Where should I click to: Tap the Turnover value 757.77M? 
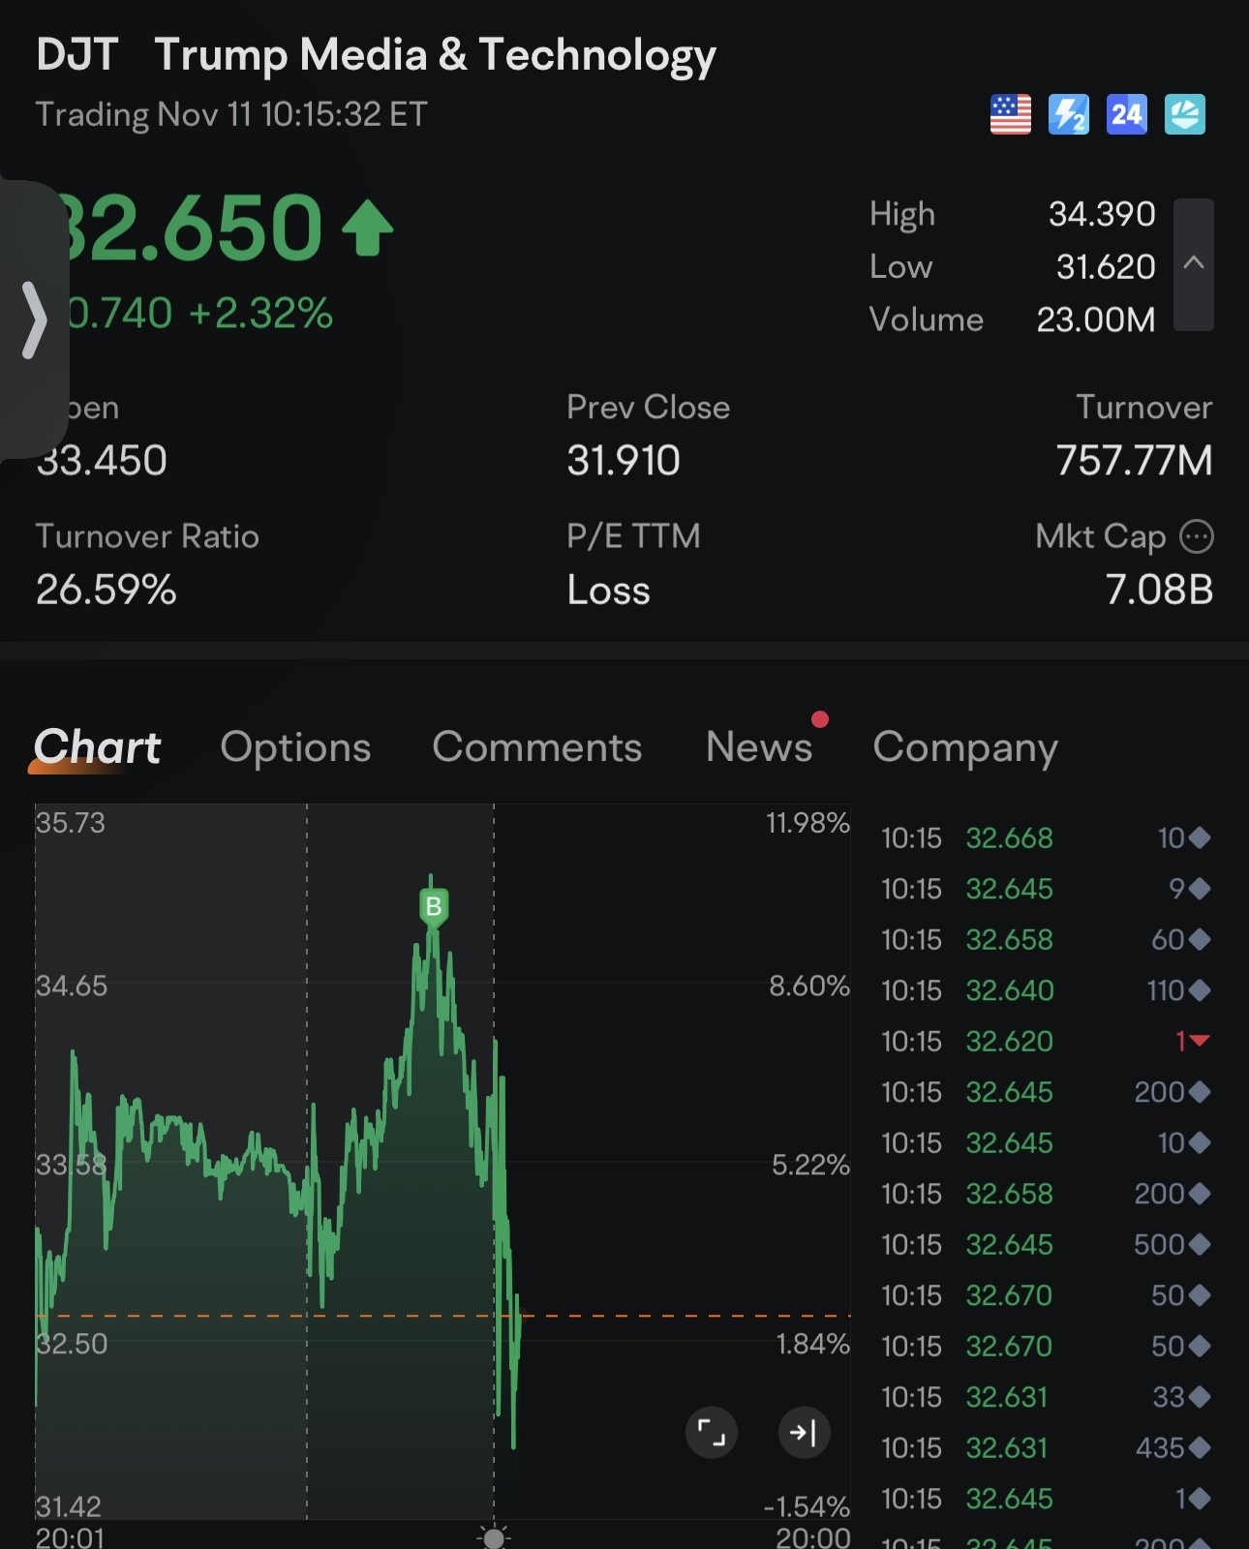(x=1135, y=461)
